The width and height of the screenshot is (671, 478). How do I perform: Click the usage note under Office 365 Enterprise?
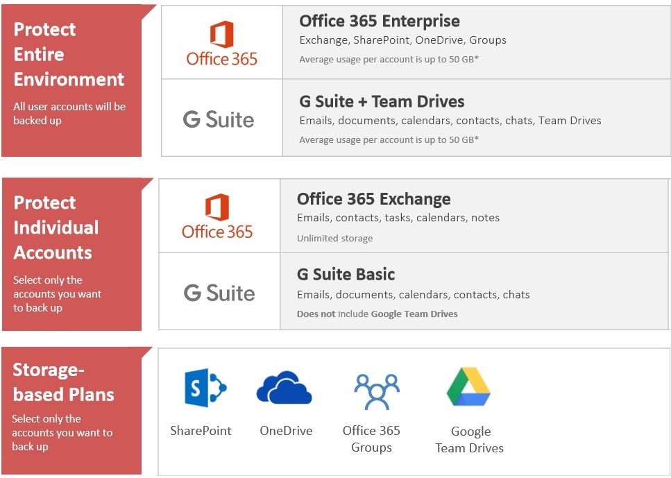point(389,60)
